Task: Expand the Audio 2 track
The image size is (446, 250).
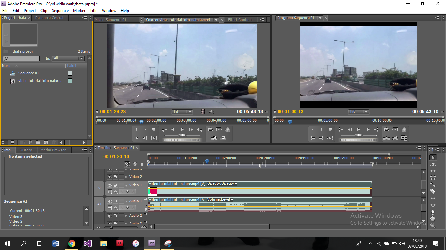Action: coord(126,215)
